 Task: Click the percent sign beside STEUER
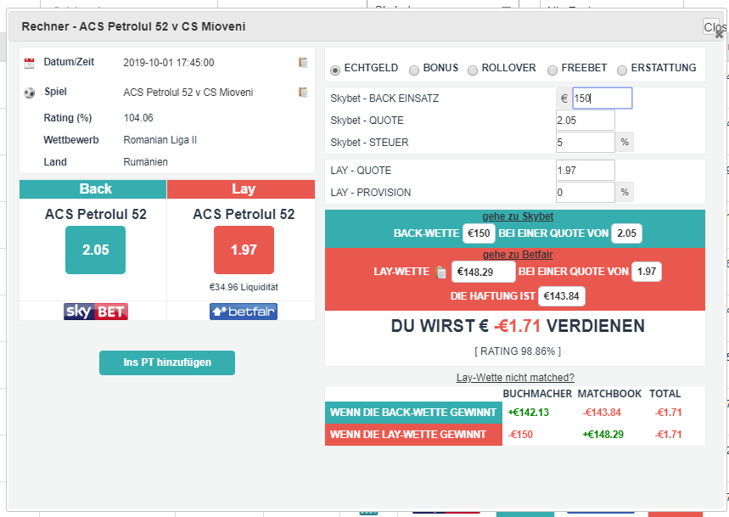[625, 143]
